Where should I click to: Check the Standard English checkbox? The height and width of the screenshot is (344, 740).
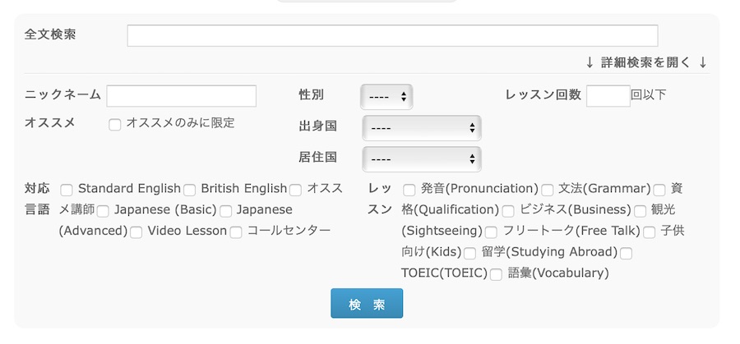(x=67, y=190)
